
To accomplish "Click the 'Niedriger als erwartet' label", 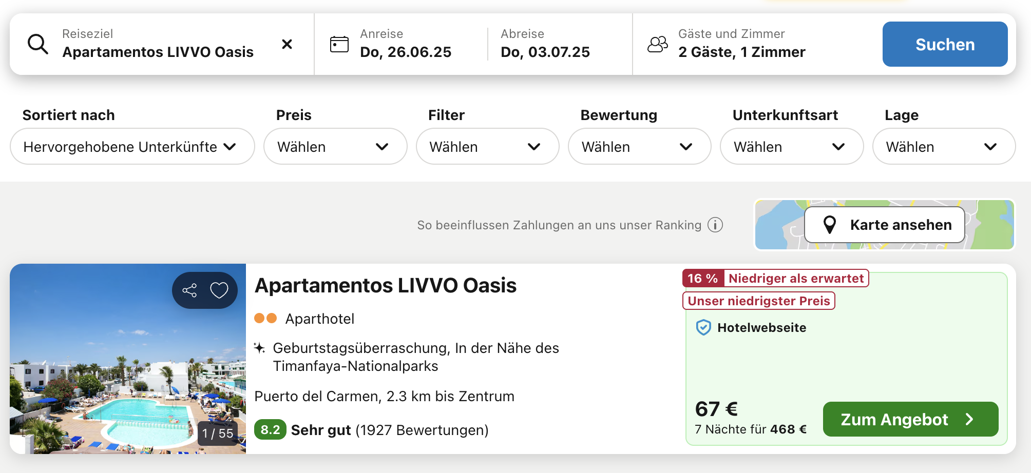I will pos(796,279).
